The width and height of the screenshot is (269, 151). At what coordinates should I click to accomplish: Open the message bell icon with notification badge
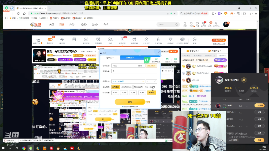pos(209,23)
